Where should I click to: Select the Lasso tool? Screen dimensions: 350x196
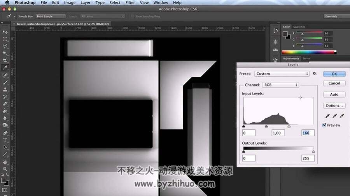pyautogui.click(x=5, y=46)
